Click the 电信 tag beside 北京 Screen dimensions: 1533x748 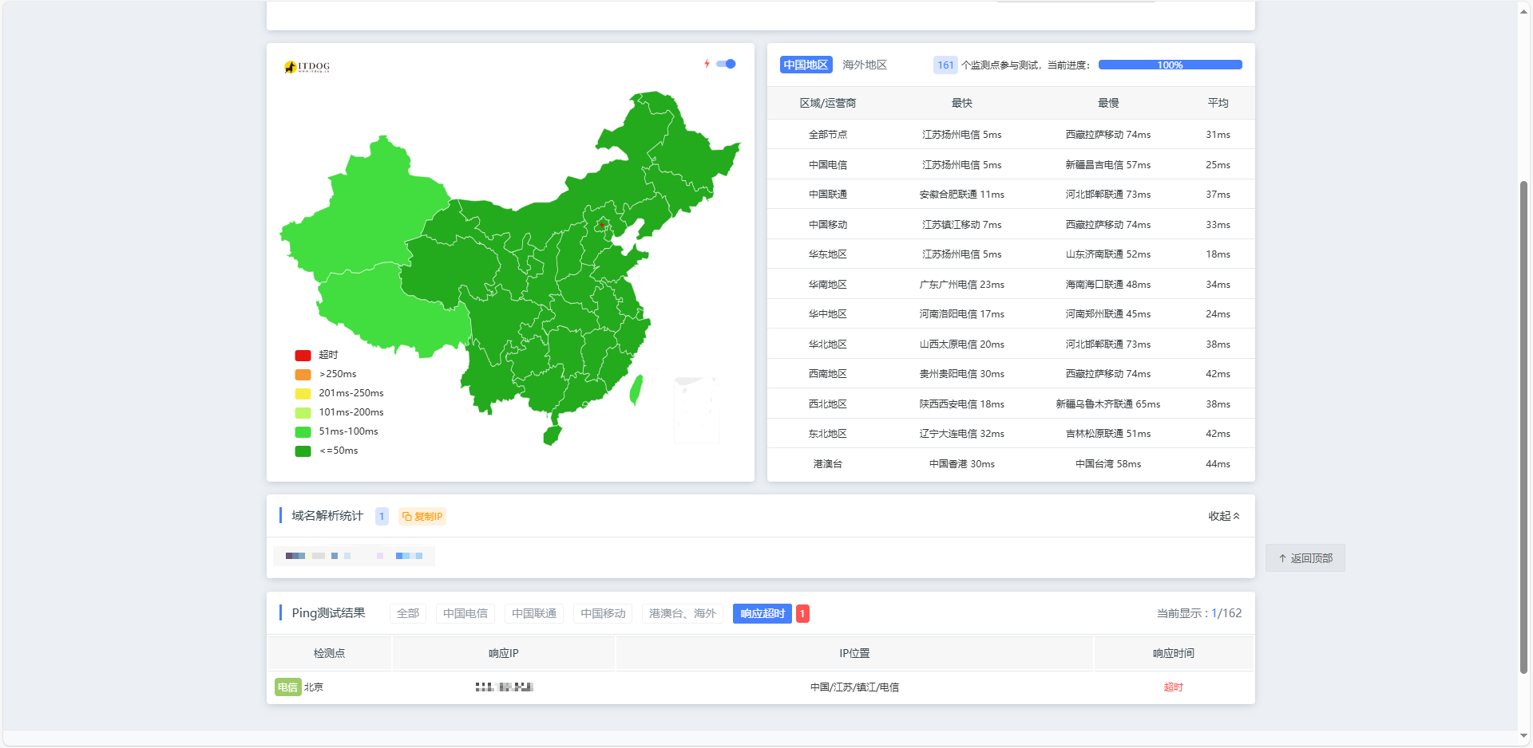click(287, 687)
